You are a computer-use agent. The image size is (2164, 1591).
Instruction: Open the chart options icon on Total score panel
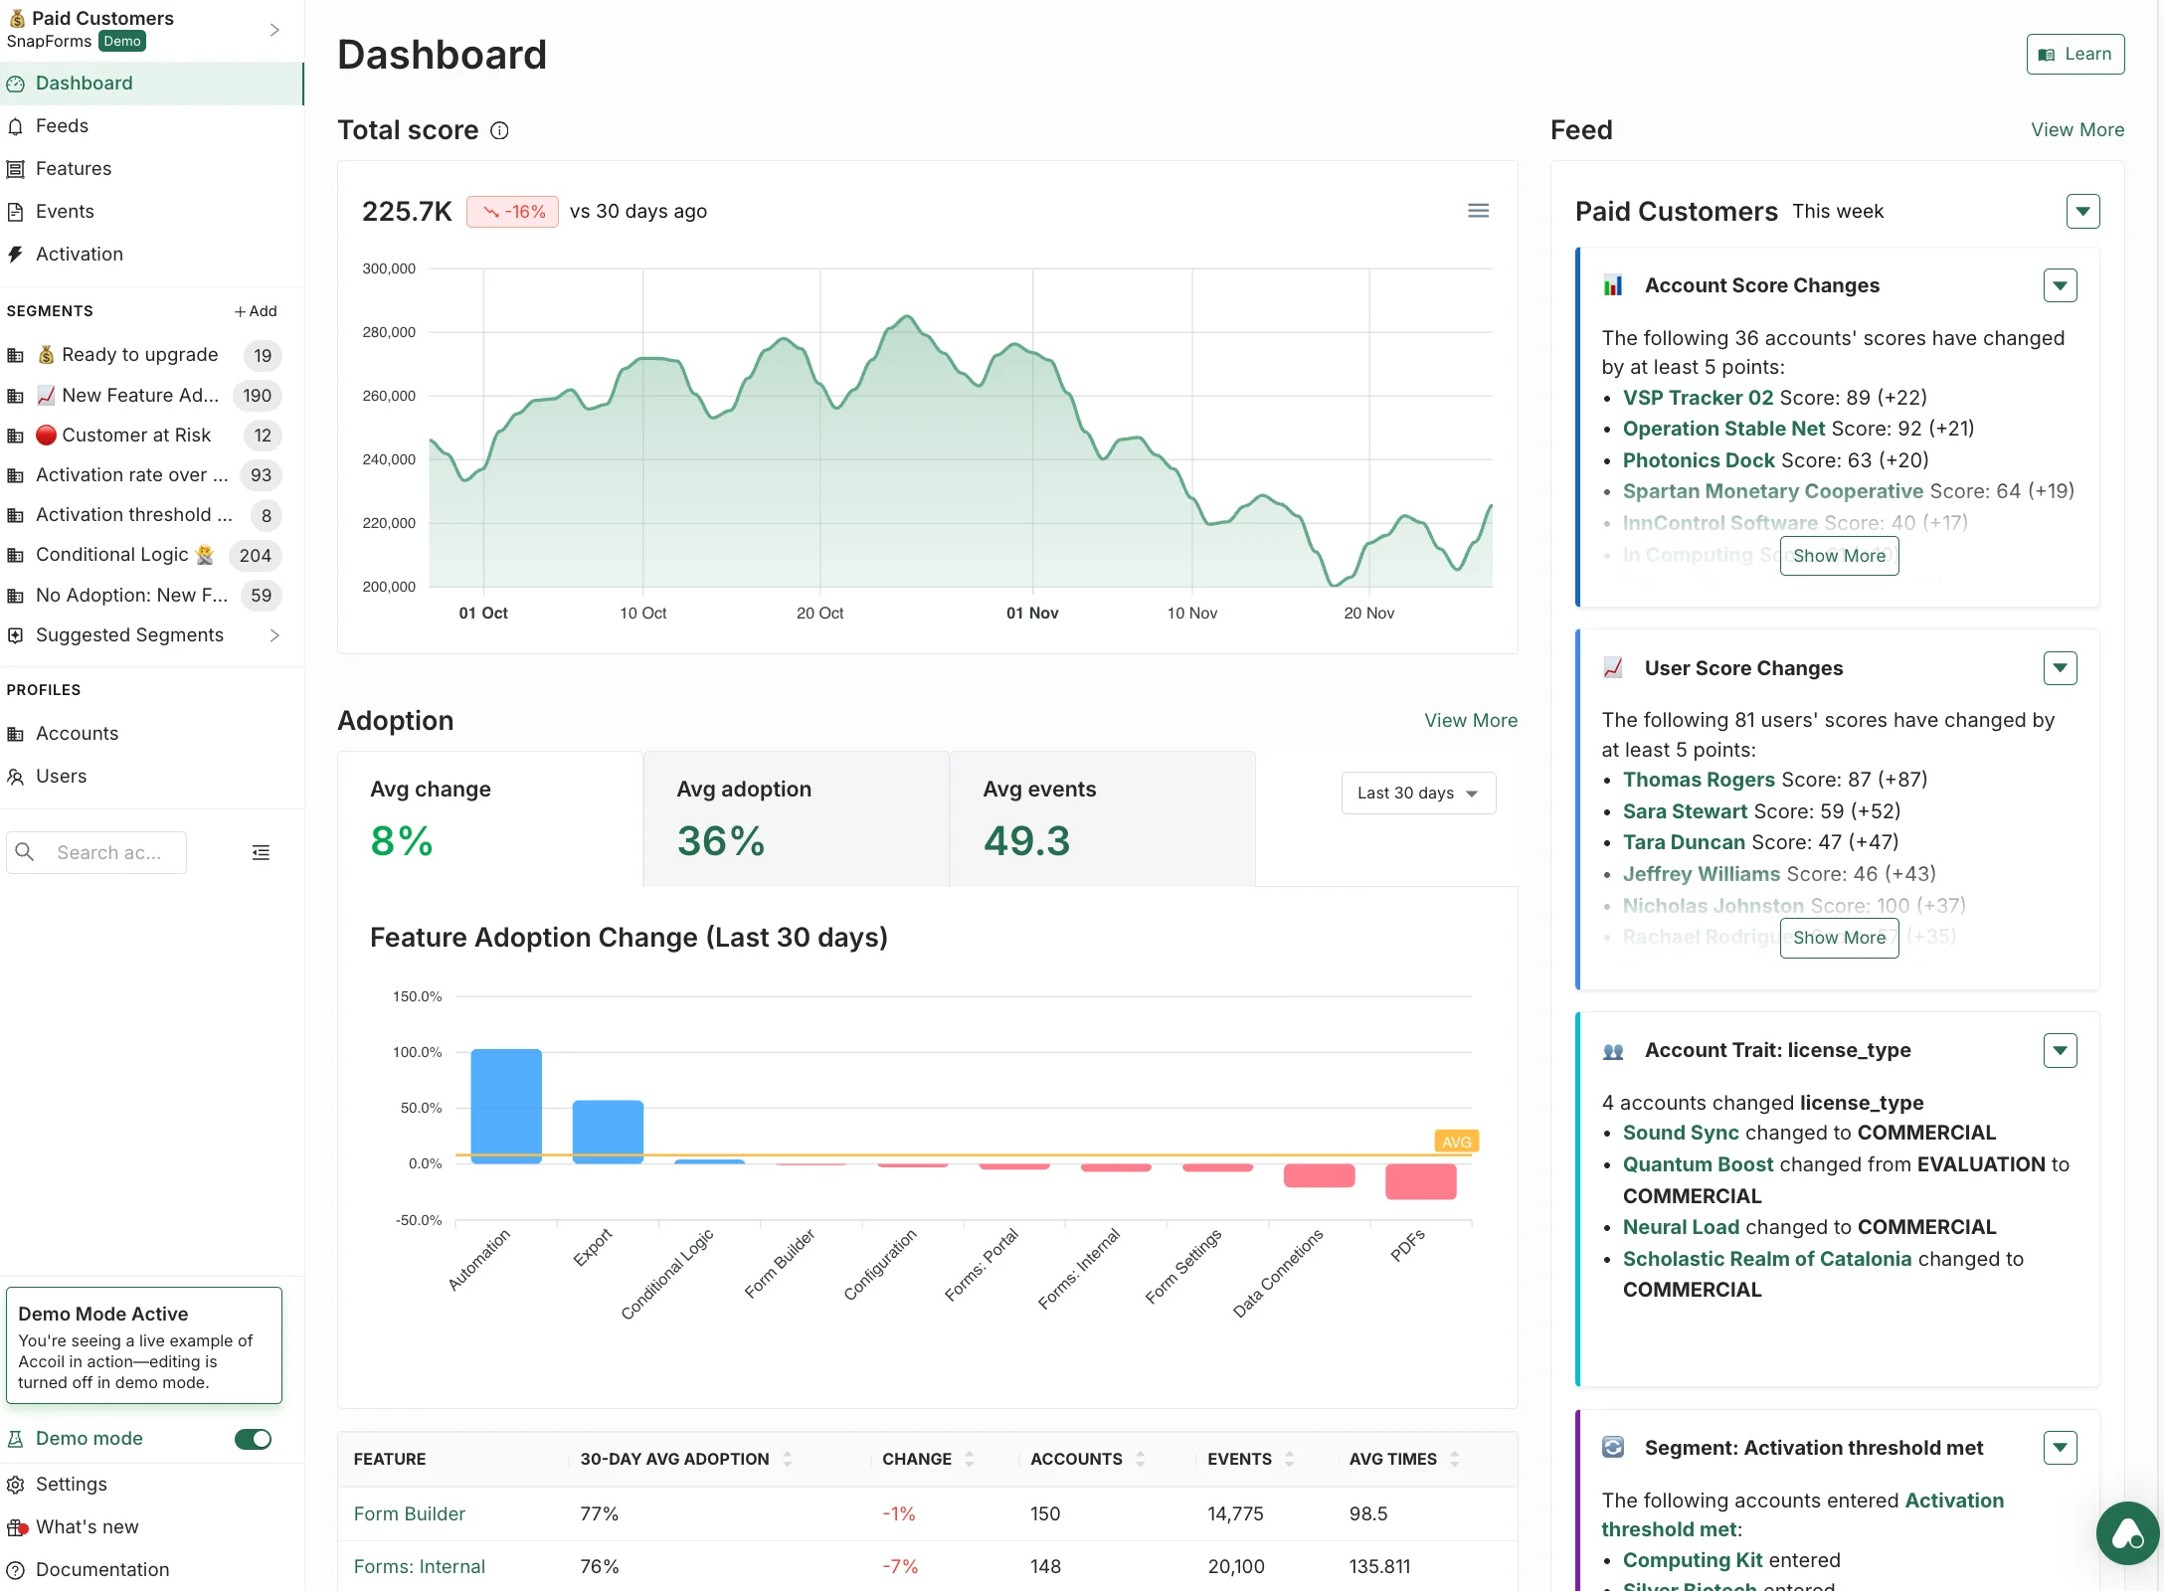1479,210
